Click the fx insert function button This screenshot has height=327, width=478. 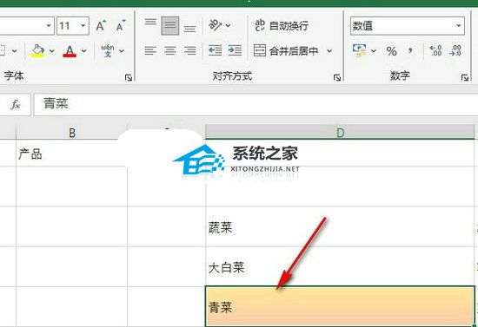(x=16, y=104)
